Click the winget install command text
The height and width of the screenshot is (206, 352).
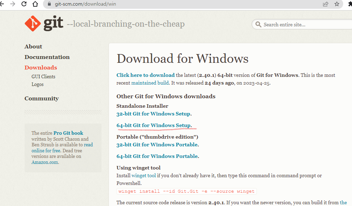[186, 192]
